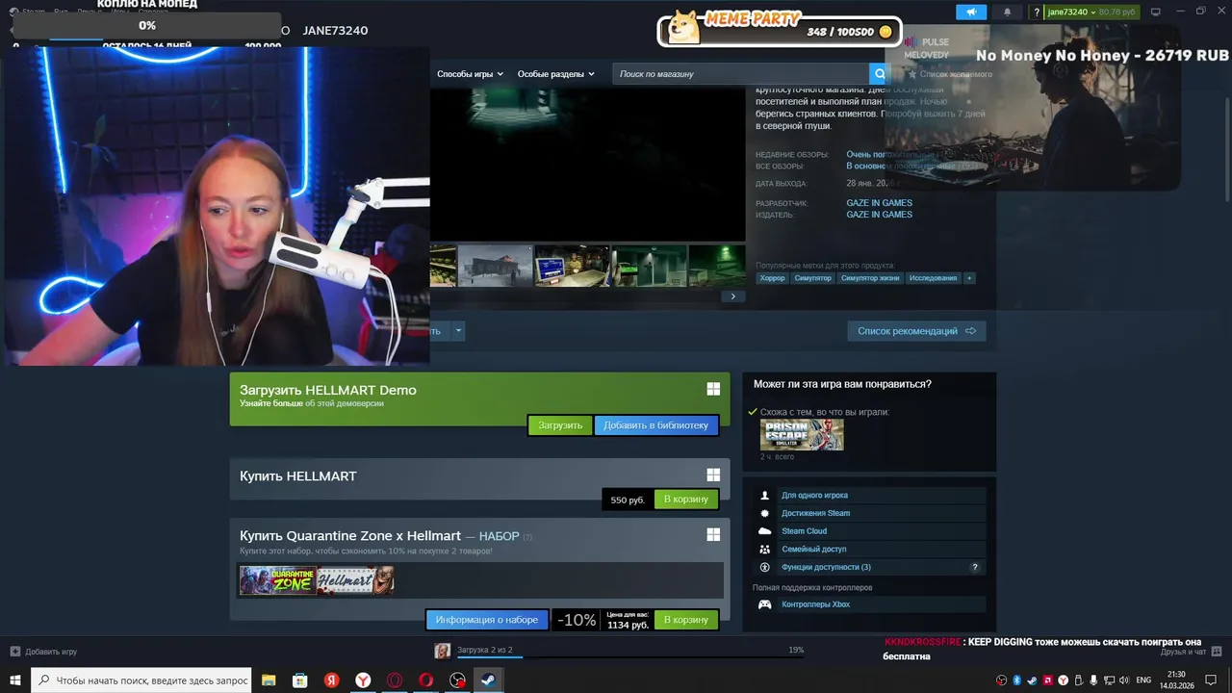
Task: Click the question mark next to accessibility features
Action: click(975, 567)
